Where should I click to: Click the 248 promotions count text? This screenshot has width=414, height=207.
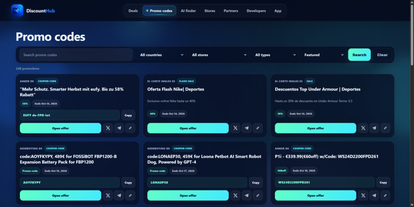point(27,69)
